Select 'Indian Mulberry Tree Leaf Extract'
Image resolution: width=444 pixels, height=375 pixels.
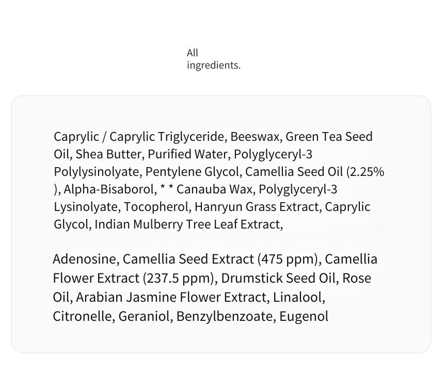[187, 224]
